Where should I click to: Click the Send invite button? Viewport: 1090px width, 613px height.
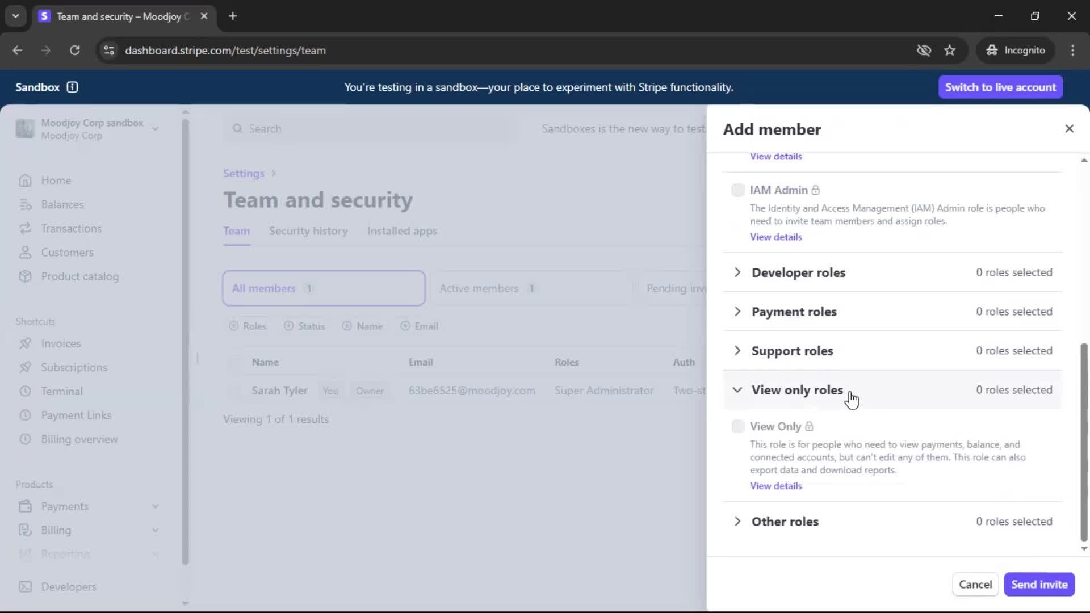pyautogui.click(x=1038, y=585)
